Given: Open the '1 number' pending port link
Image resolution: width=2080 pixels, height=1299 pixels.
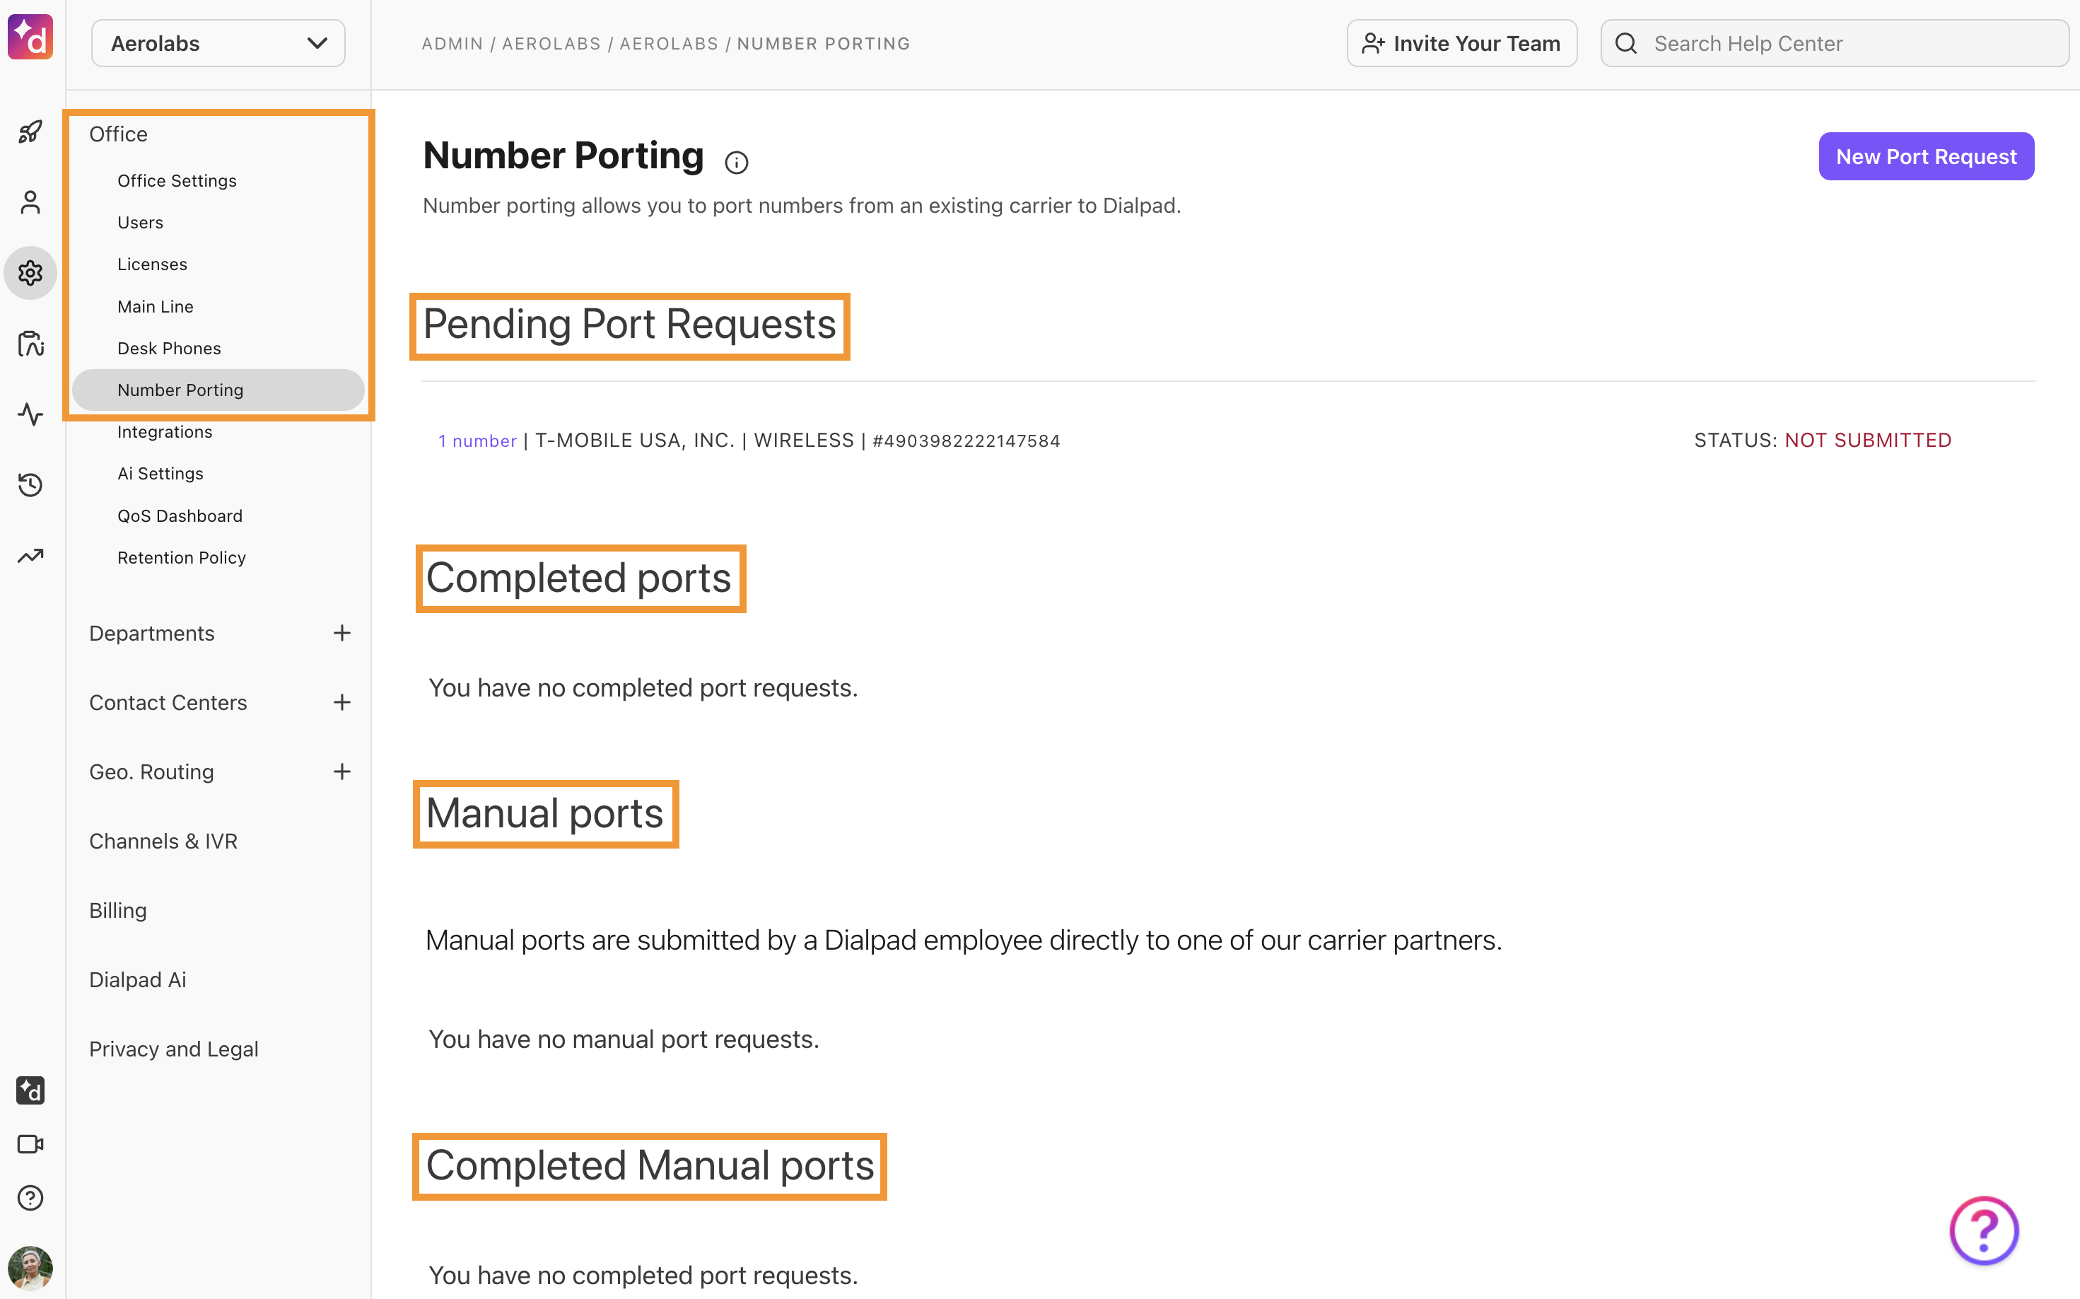Looking at the screenshot, I should click(x=477, y=441).
